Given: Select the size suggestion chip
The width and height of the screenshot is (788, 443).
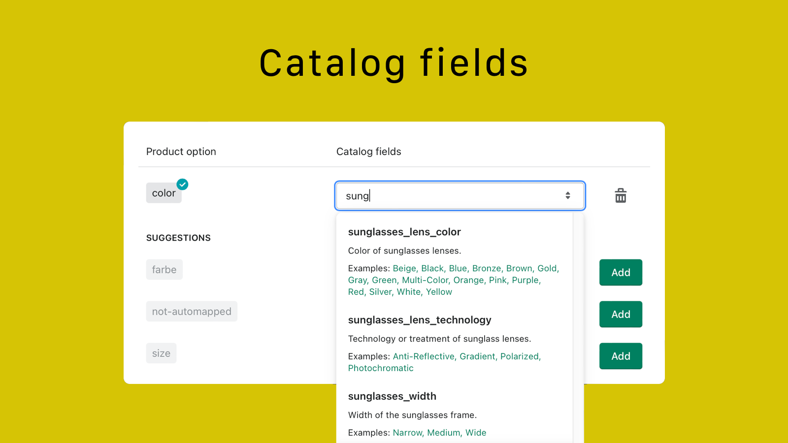Looking at the screenshot, I should click(x=161, y=353).
